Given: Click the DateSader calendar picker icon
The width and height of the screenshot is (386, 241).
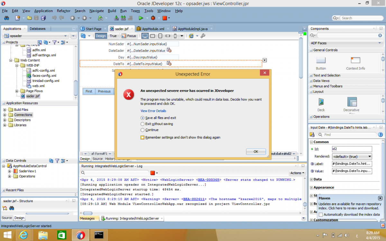Looking at the screenshot, I should [169, 50].
